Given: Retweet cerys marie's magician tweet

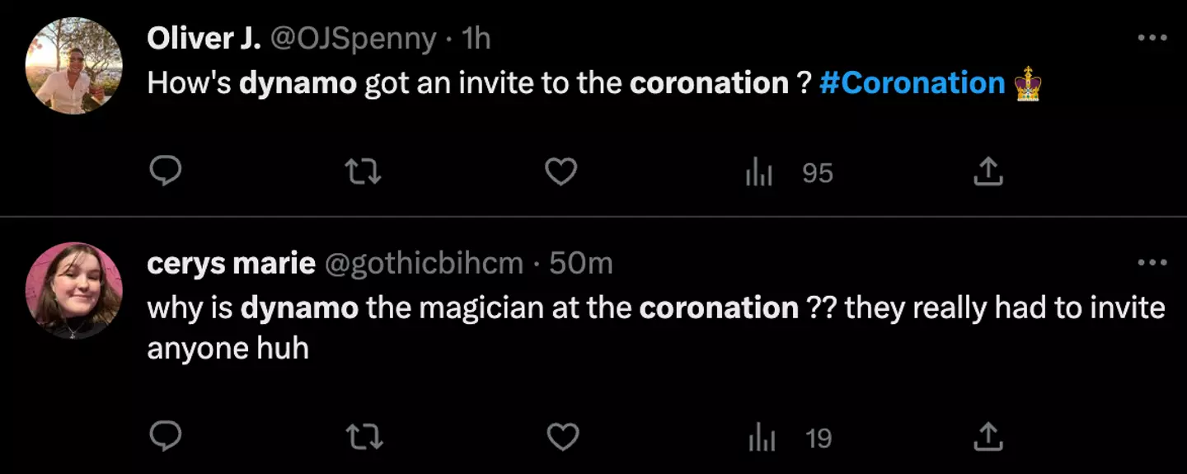Looking at the screenshot, I should point(364,437).
